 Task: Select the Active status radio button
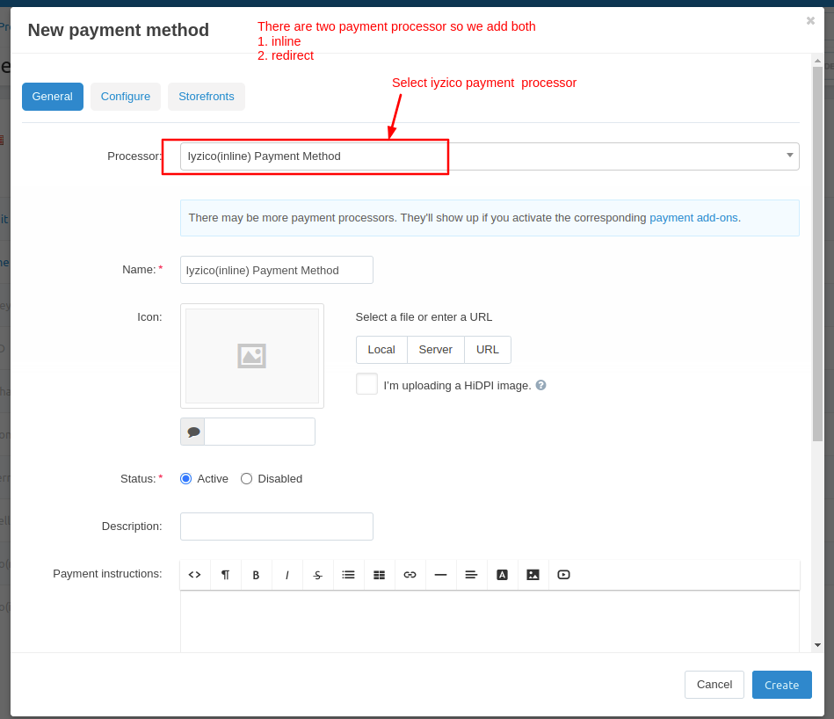(185, 479)
